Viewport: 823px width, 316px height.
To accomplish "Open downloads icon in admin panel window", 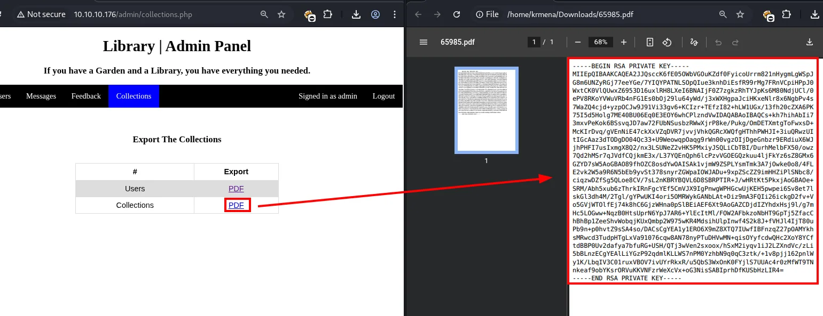I will coord(356,14).
